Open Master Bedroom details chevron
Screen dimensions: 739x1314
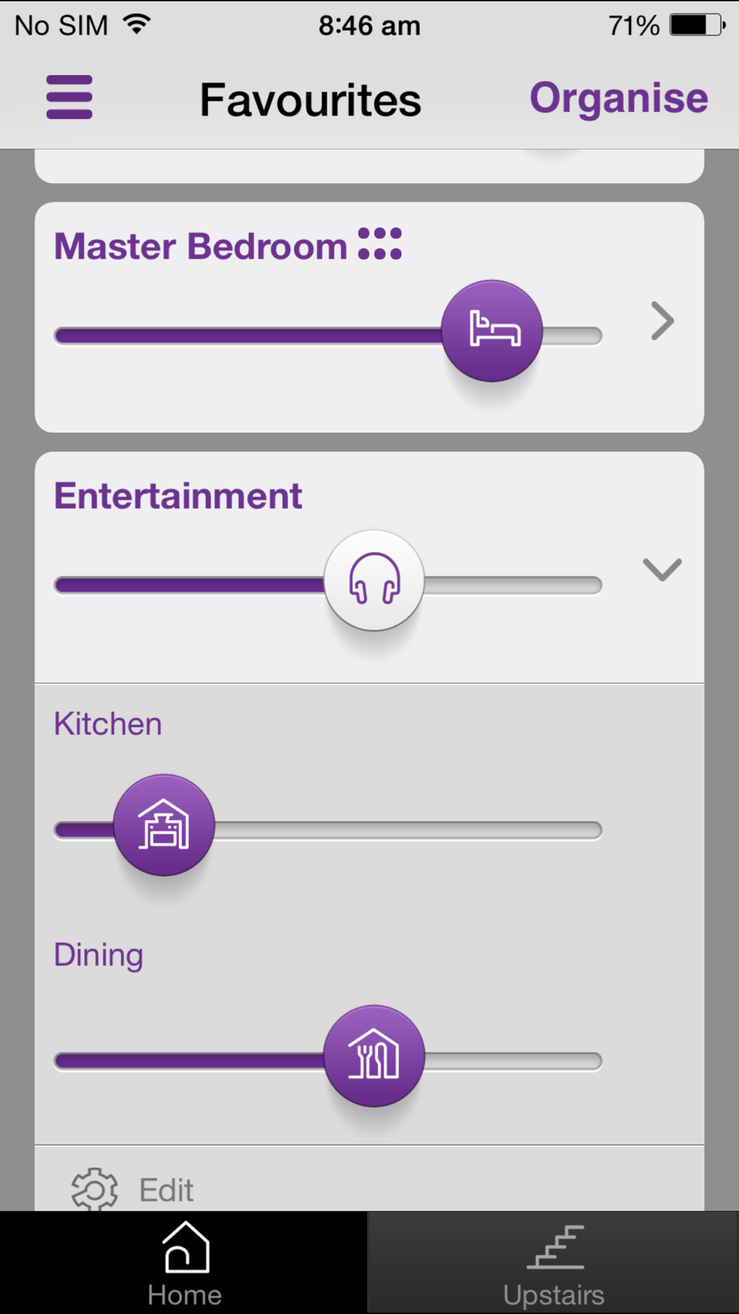pyautogui.click(x=662, y=321)
